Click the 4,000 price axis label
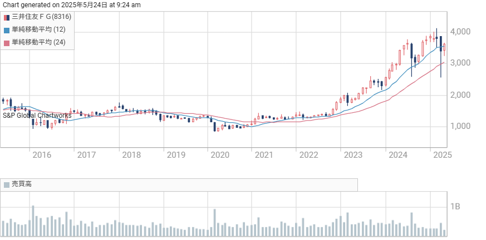486x240 pixels. pyautogui.click(x=460, y=32)
